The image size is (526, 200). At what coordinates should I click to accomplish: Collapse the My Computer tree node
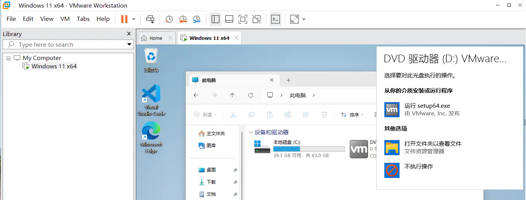[x=9, y=58]
